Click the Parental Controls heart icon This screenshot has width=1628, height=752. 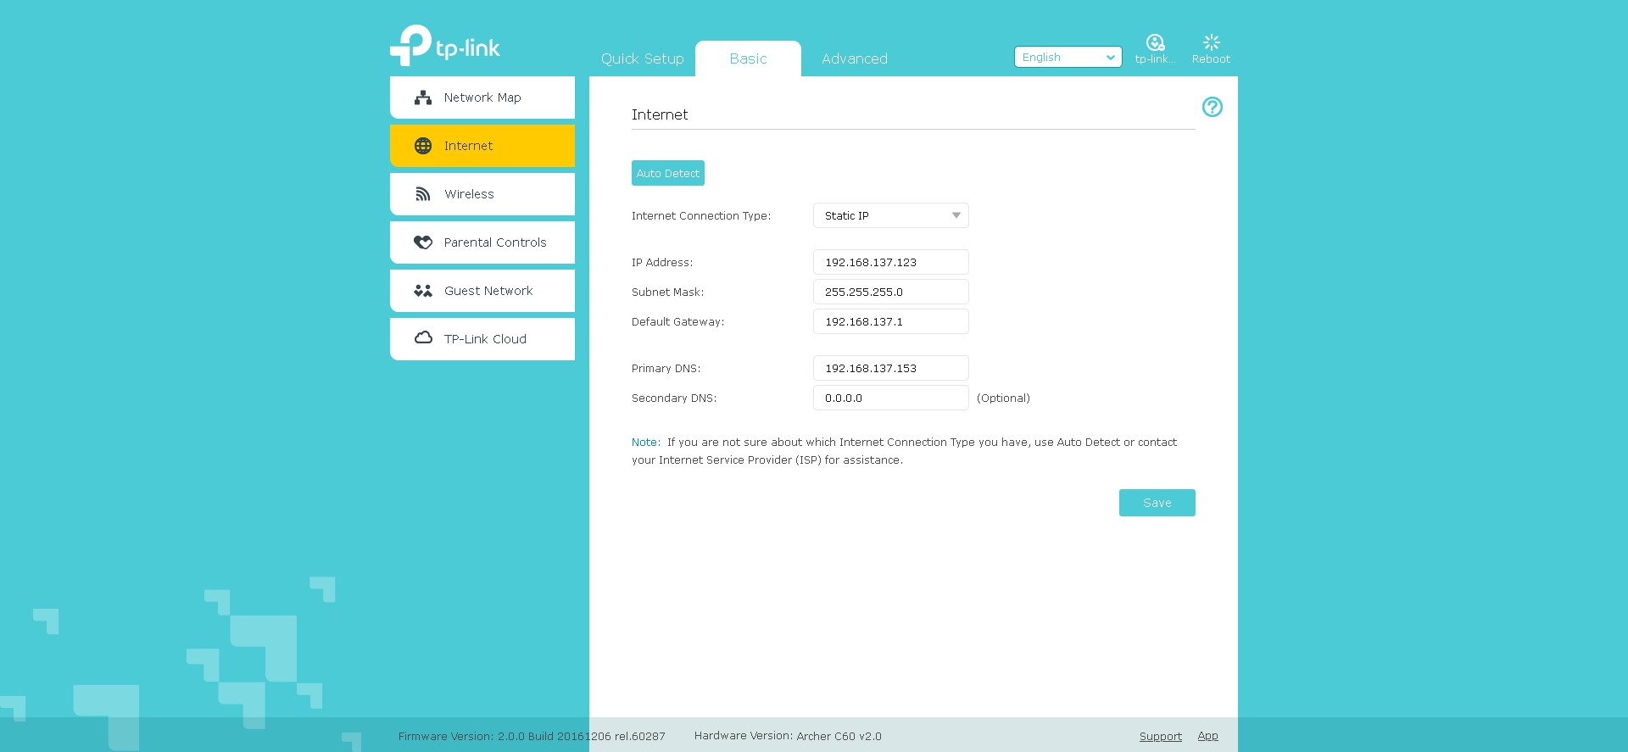coord(423,242)
